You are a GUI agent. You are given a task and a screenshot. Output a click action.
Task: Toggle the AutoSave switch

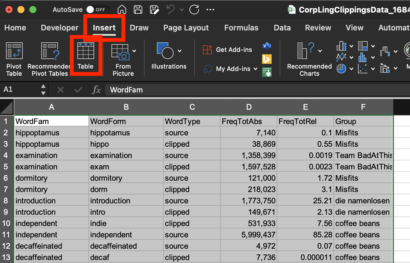(x=96, y=10)
